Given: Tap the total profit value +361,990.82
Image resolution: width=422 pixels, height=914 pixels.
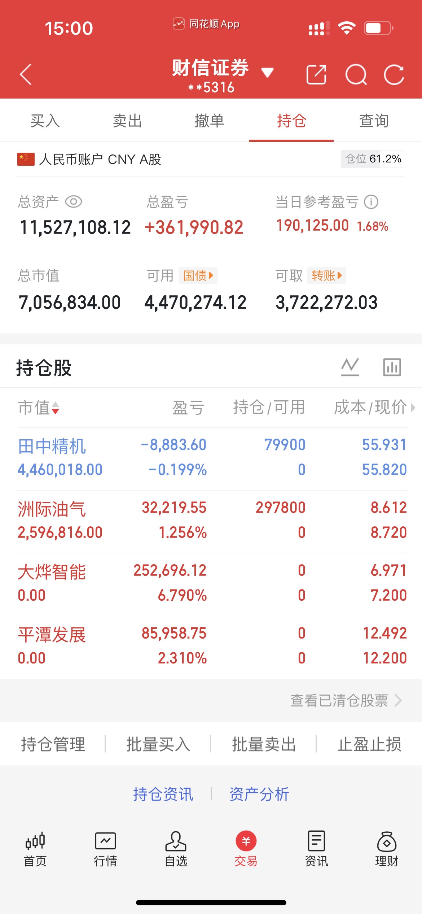Looking at the screenshot, I should (x=194, y=227).
